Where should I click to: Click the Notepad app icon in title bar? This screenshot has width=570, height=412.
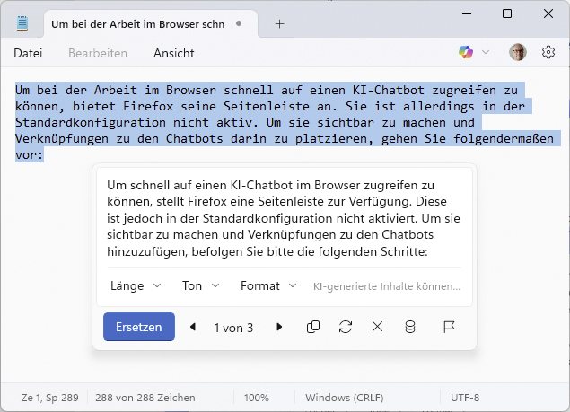(22, 23)
